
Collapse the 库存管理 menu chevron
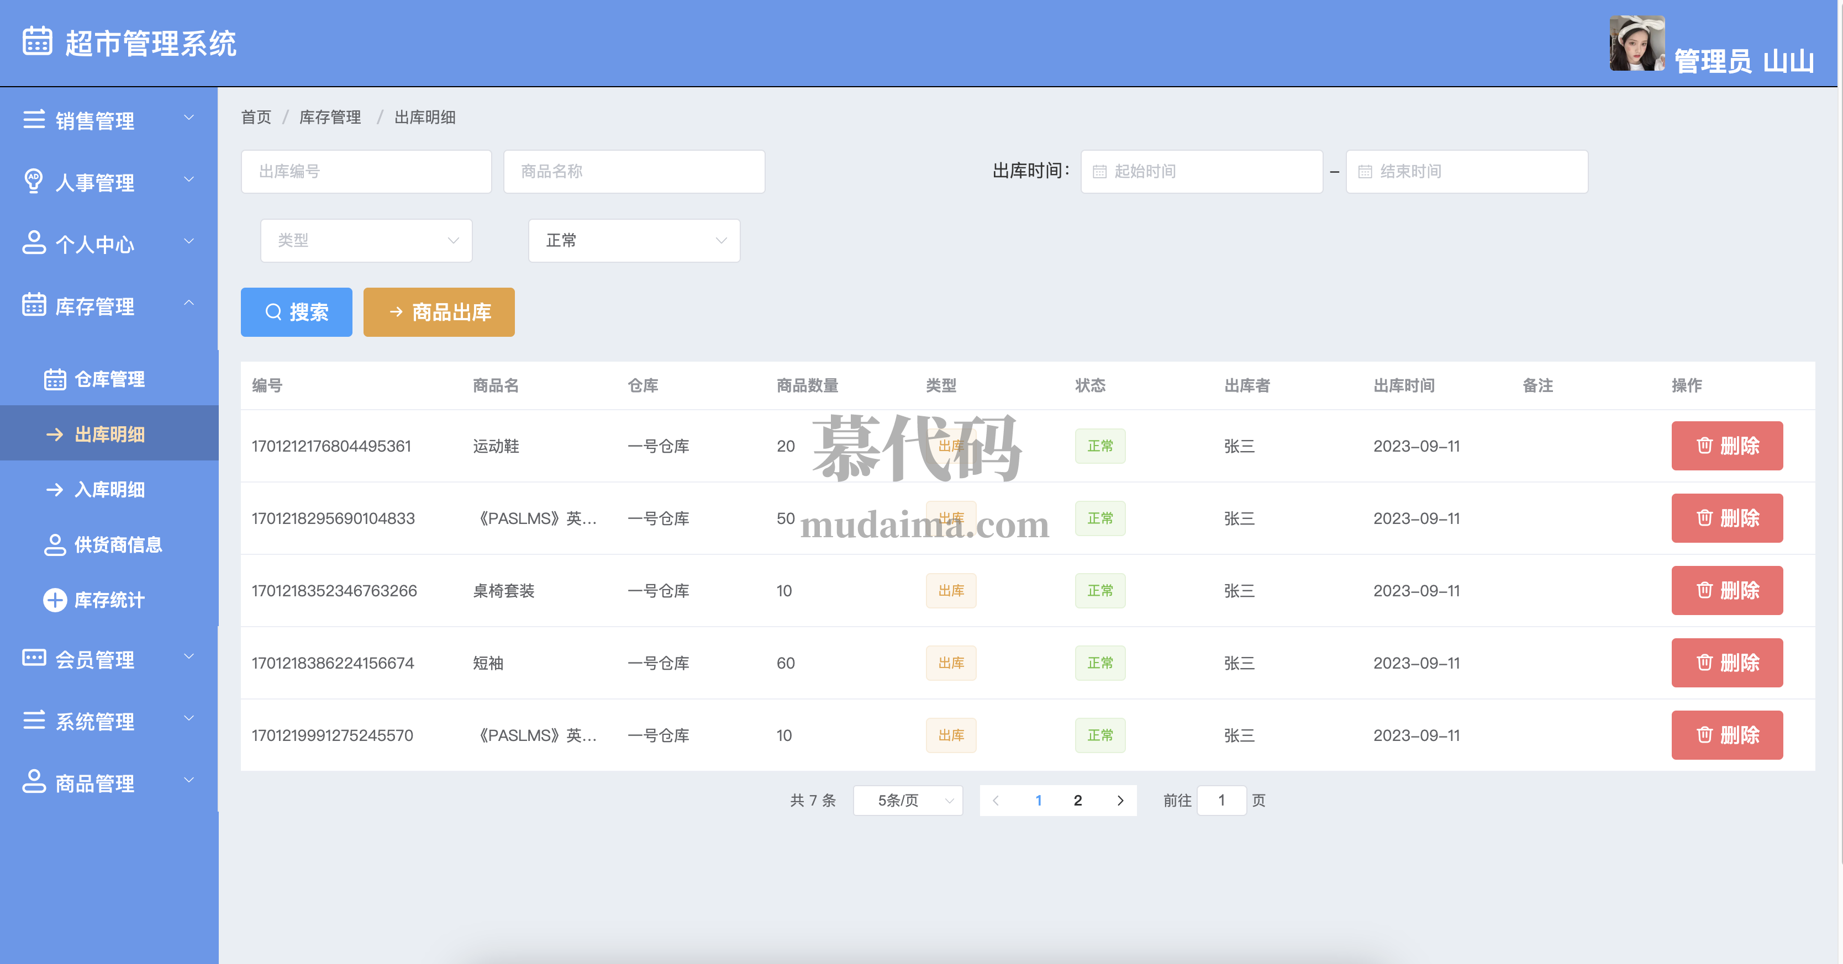pos(189,303)
